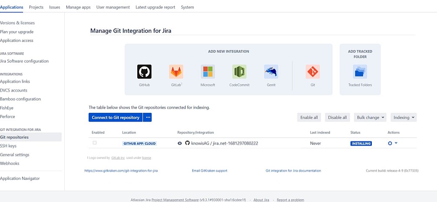This screenshot has height=202, width=437.
Task: Expand the Indexing dropdown
Action: tap(404, 117)
